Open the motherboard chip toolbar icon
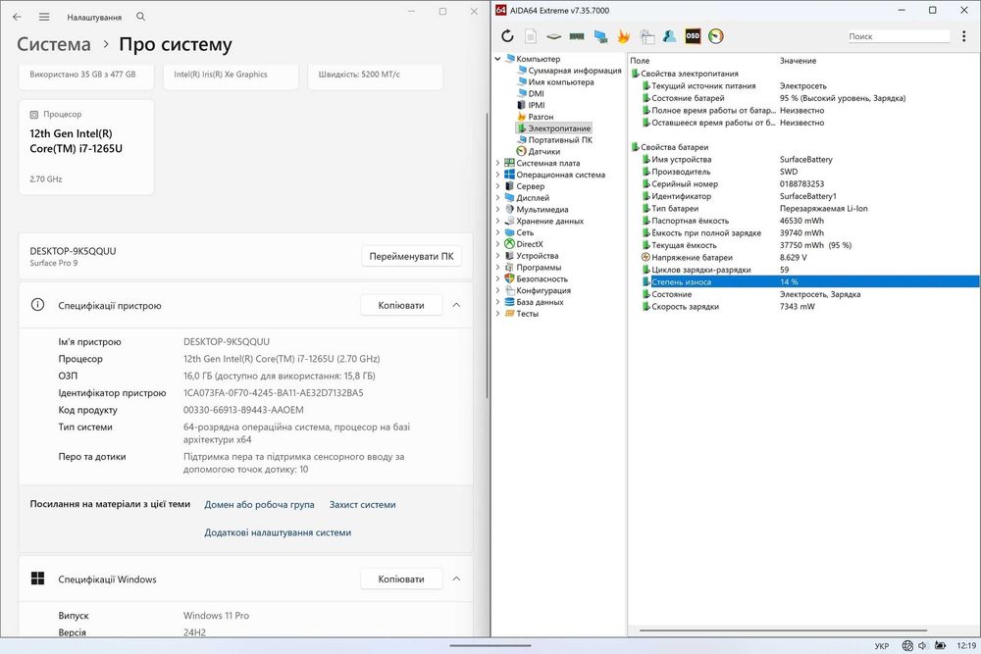This screenshot has width=981, height=654. tap(553, 36)
